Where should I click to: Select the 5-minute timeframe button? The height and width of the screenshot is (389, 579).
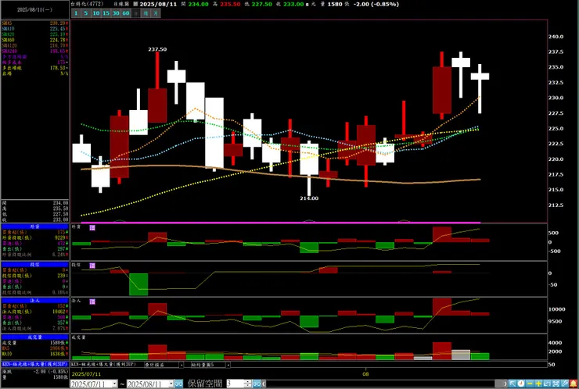point(85,13)
